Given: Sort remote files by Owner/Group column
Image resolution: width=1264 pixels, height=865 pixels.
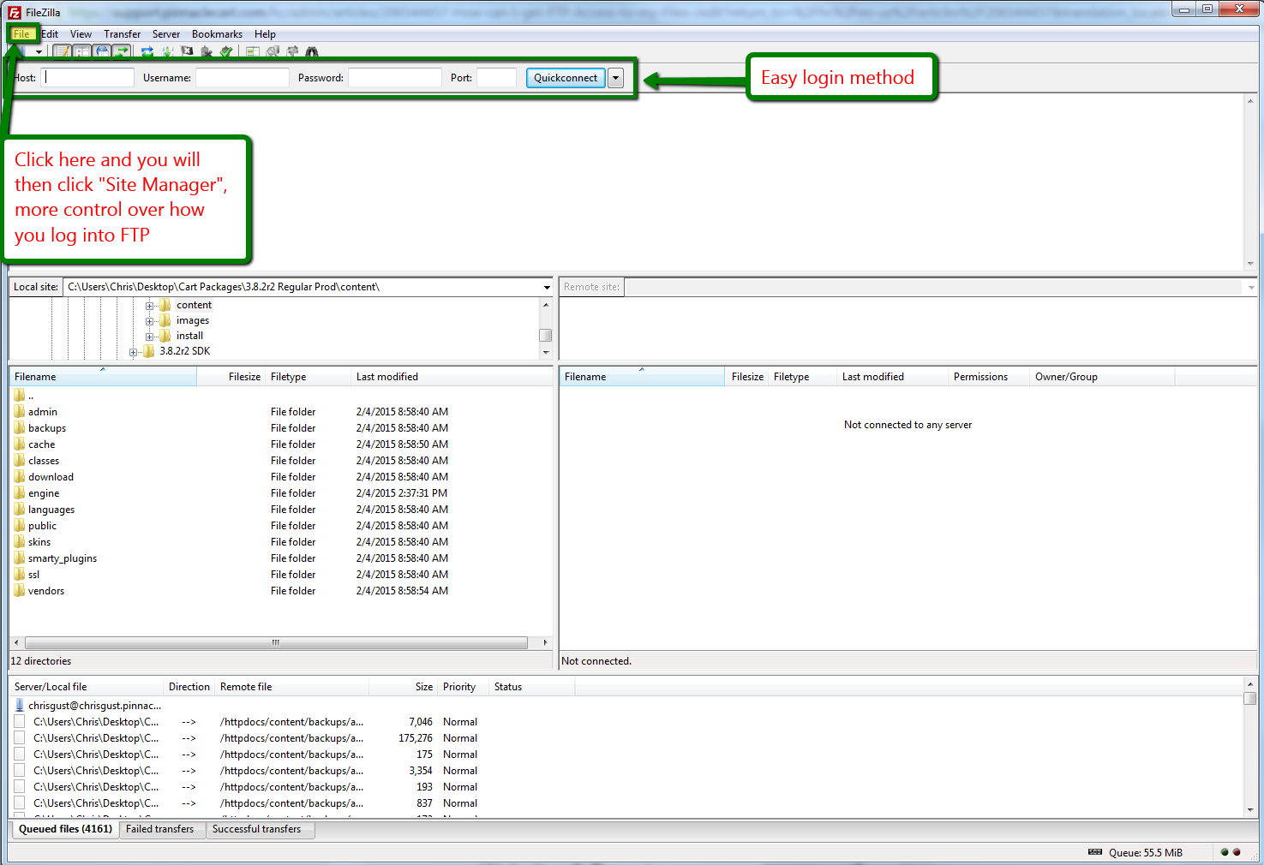Looking at the screenshot, I should pyautogui.click(x=1101, y=377).
